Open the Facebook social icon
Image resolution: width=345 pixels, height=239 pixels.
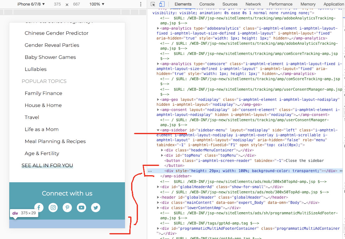(x=39, y=208)
